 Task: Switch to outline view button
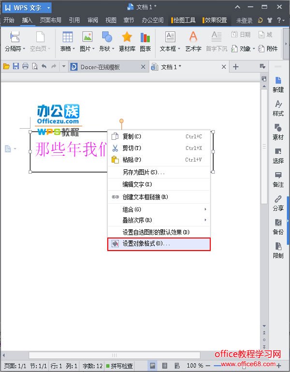click(x=165, y=366)
